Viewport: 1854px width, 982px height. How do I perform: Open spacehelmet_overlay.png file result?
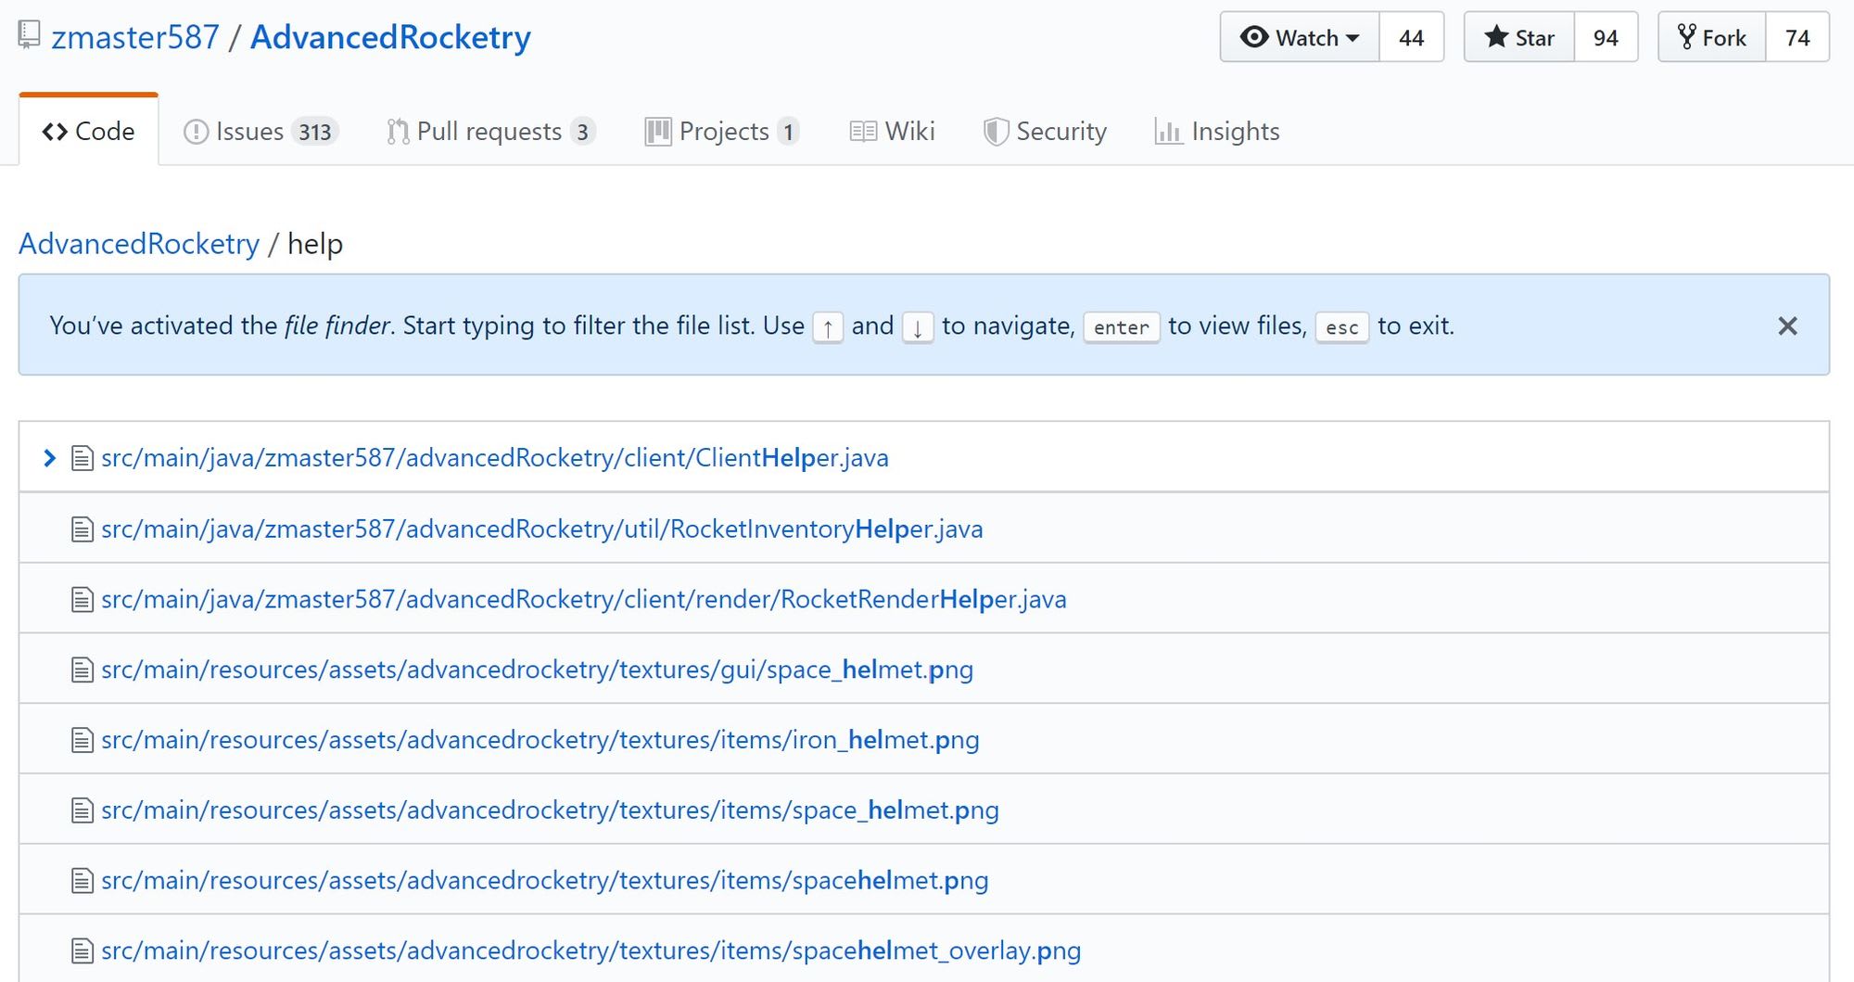591,950
